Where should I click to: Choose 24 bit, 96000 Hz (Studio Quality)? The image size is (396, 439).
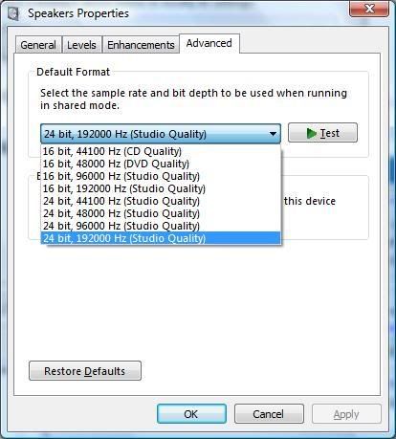click(x=161, y=226)
